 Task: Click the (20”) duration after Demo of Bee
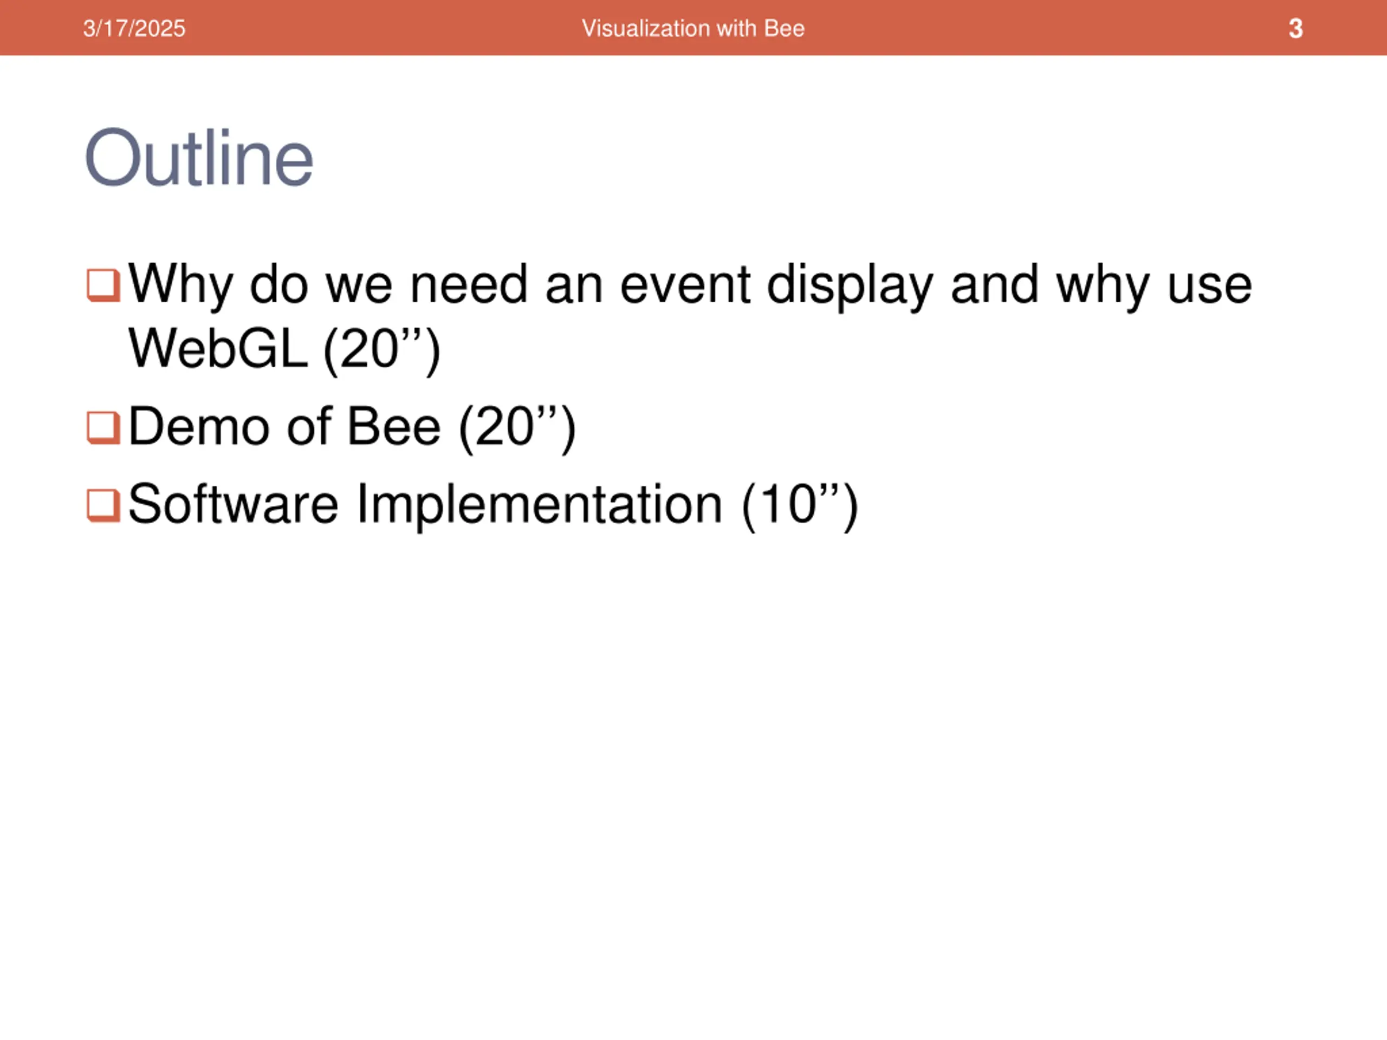pos(517,427)
